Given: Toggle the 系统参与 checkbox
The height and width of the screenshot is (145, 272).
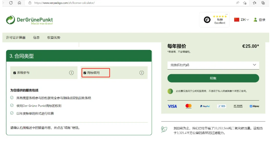Looking at the screenshot, I should [15, 73].
